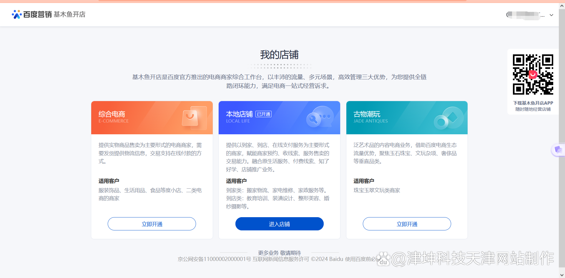Viewport: 565px width, 278px height.
Task: Click 更多业务 敬请期待 text
Action: pyautogui.click(x=279, y=253)
